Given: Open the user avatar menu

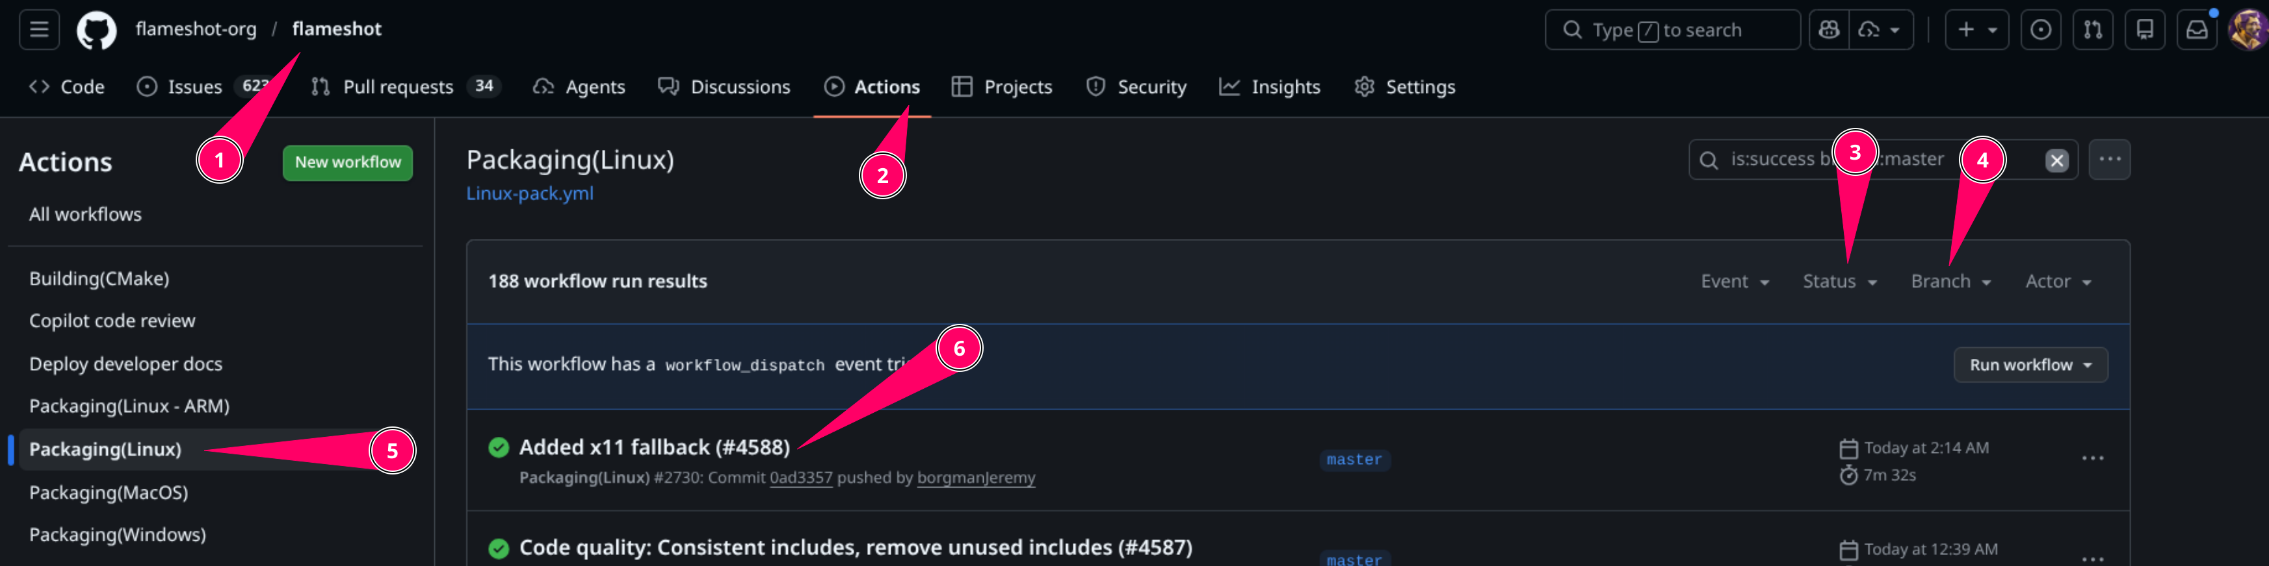Looking at the screenshot, I should [x=2247, y=30].
